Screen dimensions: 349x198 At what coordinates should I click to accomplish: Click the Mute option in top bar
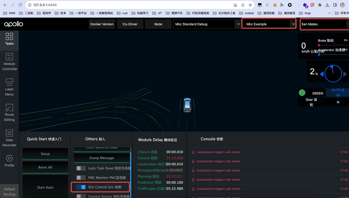[x=158, y=24]
